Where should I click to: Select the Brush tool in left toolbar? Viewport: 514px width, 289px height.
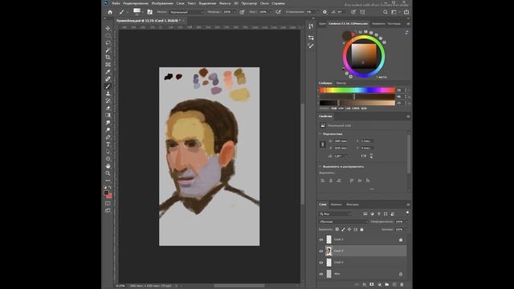[x=108, y=86]
